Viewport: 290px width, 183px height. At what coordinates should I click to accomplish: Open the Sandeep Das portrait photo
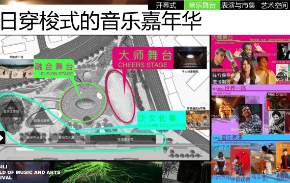(x=250, y=118)
